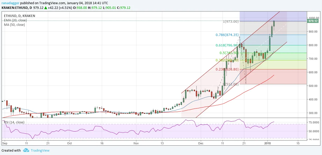322x155 pixels.
Task: Click the ETHUSD, D, KRAKEN symbol label
Action: pos(19,16)
